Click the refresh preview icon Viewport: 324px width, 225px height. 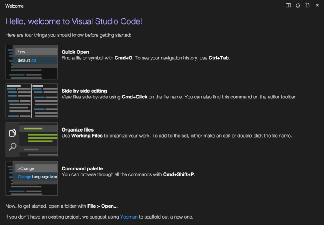click(x=298, y=5)
